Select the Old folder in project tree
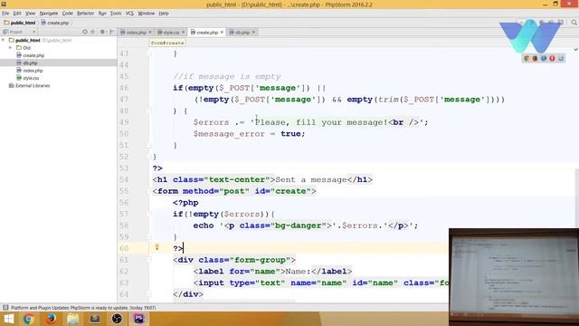 click(26, 48)
